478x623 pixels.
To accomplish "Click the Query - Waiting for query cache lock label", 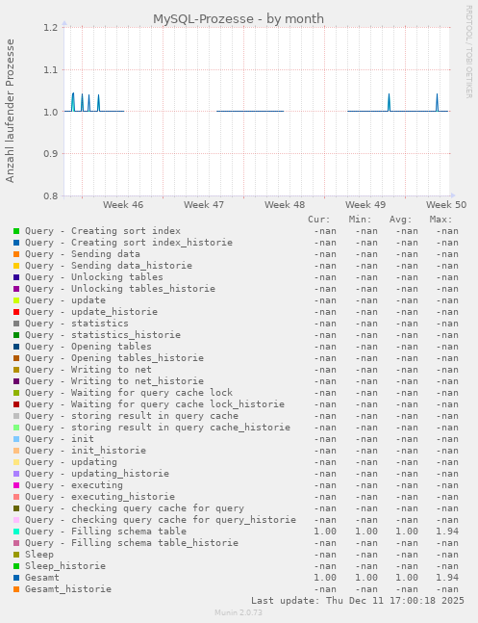I will point(129,393).
